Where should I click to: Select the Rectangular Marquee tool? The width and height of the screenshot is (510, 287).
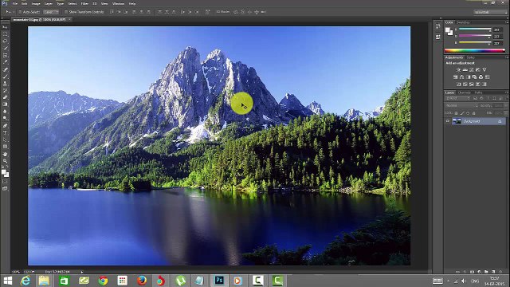click(x=5, y=34)
